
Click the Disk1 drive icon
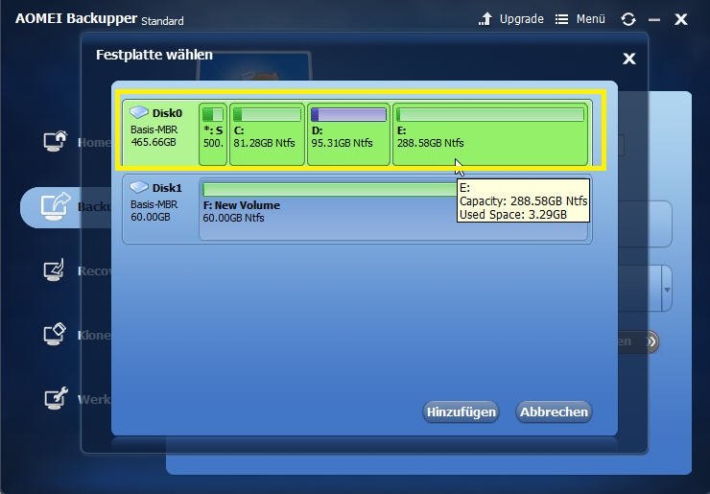click(139, 186)
